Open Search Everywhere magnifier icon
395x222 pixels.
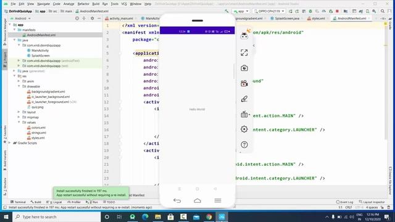383,11
